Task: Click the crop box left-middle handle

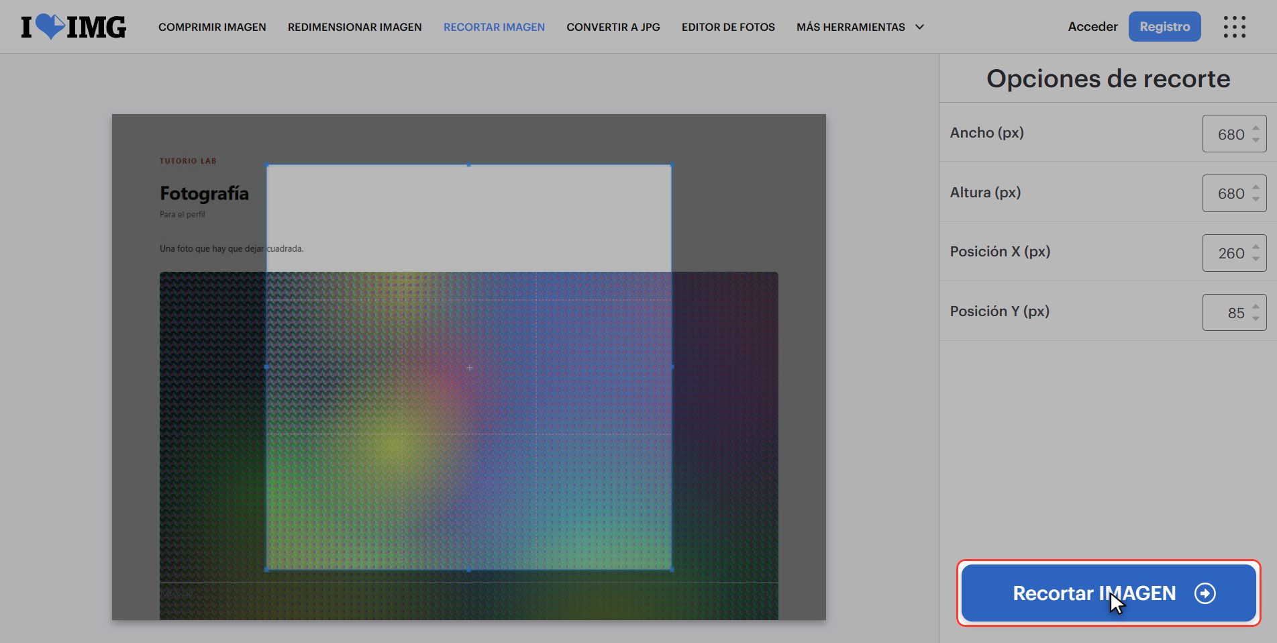Action: pos(267,367)
